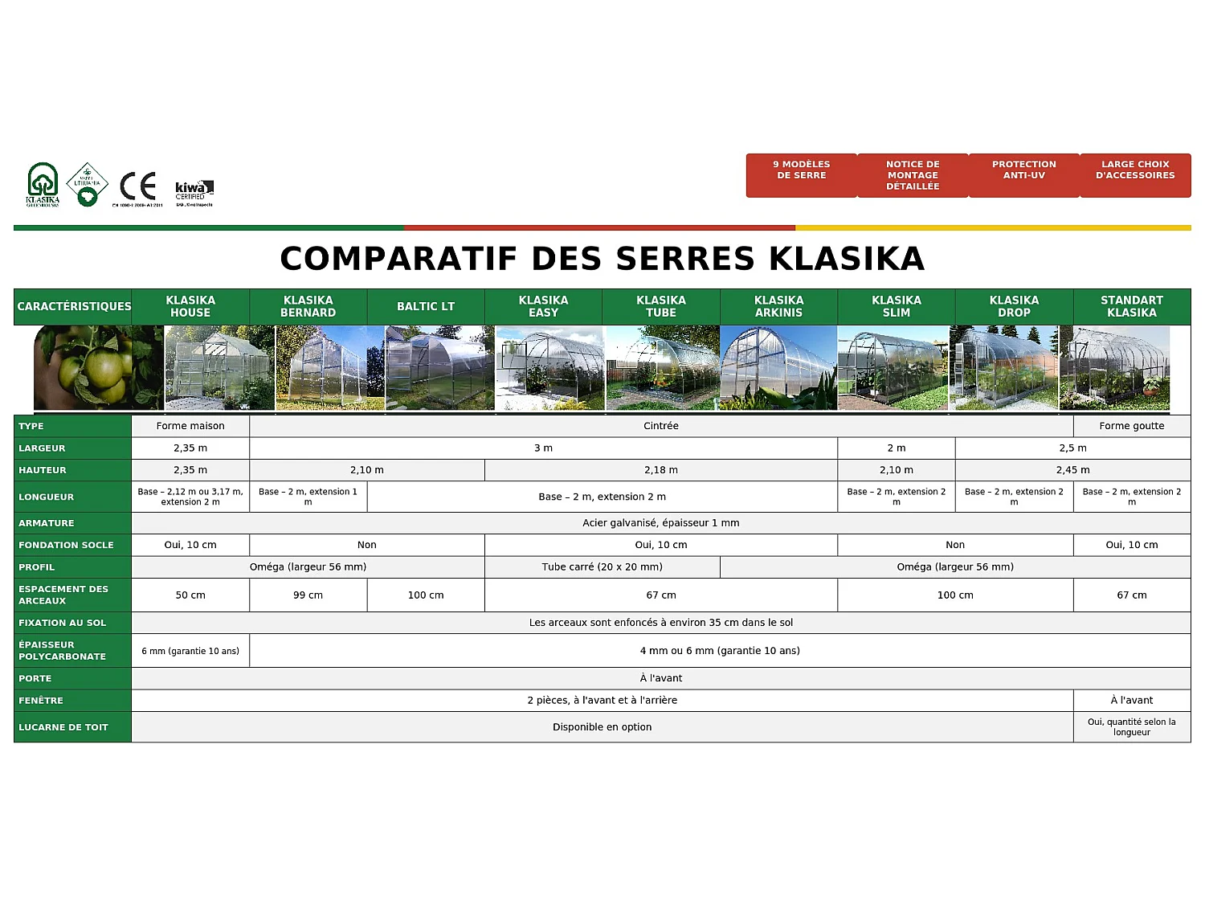Click the Klasika Arkinis column header
The height and width of the screenshot is (904, 1205).
tap(779, 306)
